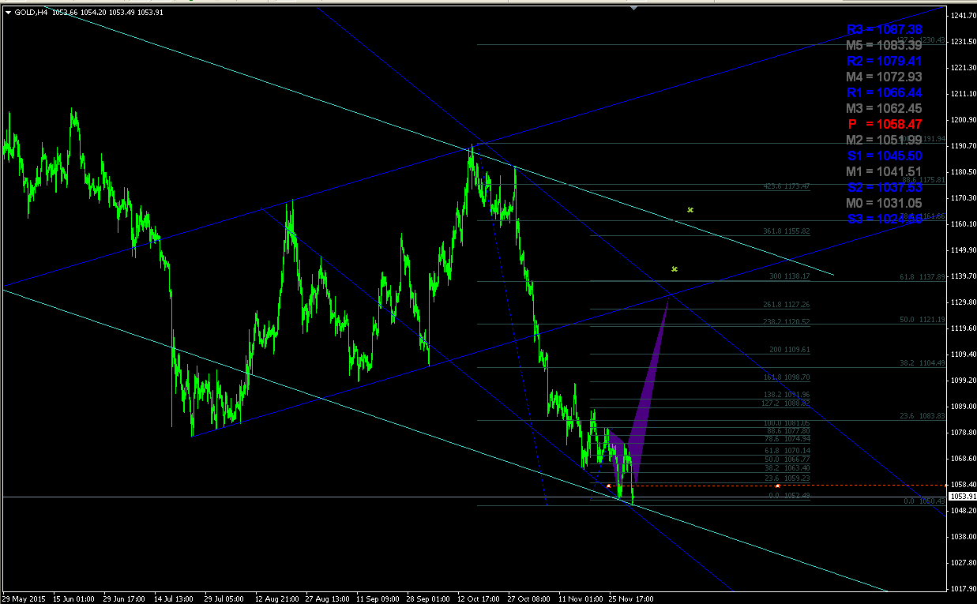Click the R2 = 1079.41 pivot label
The height and width of the screenshot is (604, 977).
point(885,62)
